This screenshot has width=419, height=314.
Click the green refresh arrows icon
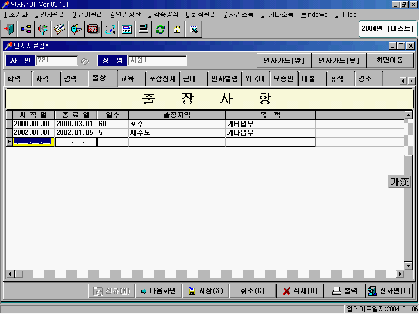point(160,29)
